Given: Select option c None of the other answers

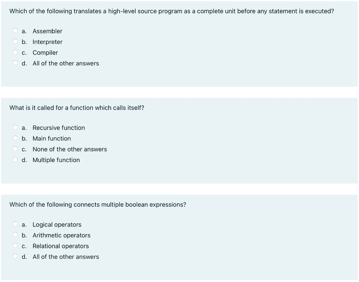Looking at the screenshot, I should pyautogui.click(x=15, y=149).
